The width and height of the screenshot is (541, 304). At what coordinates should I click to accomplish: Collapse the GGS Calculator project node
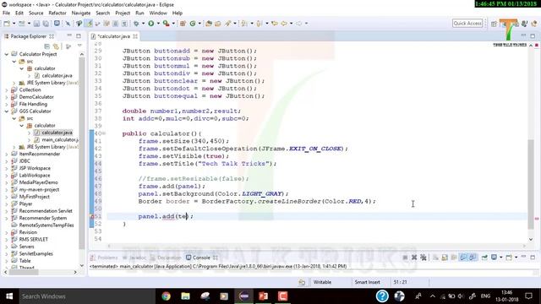(7, 111)
